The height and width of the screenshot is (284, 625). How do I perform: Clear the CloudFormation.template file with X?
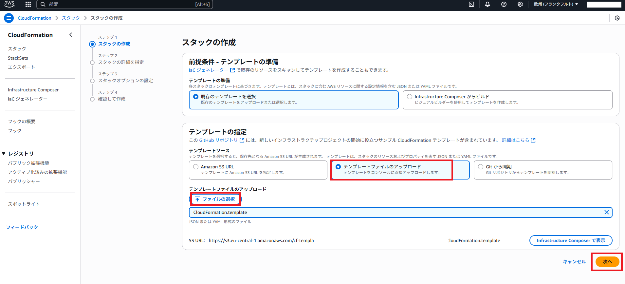click(x=607, y=212)
